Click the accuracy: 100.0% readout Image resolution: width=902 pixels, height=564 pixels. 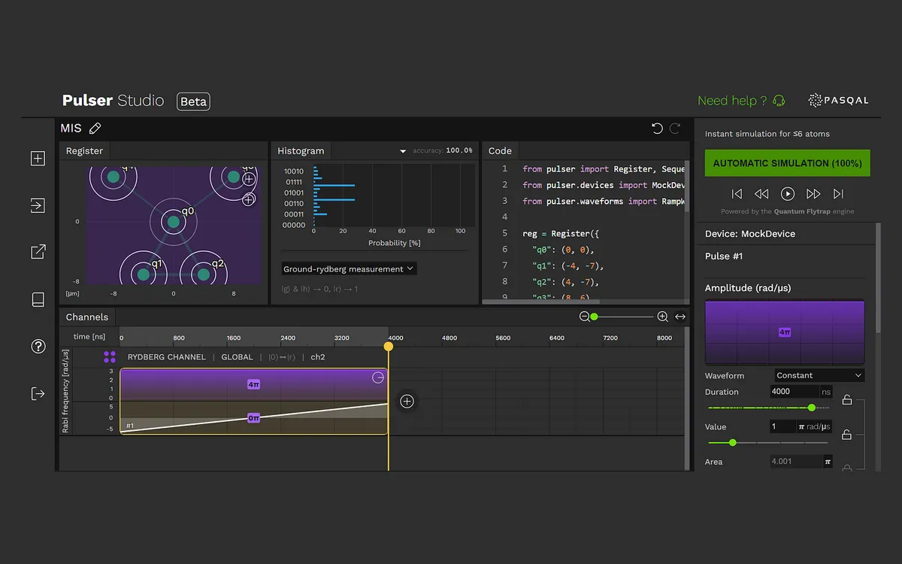click(443, 150)
